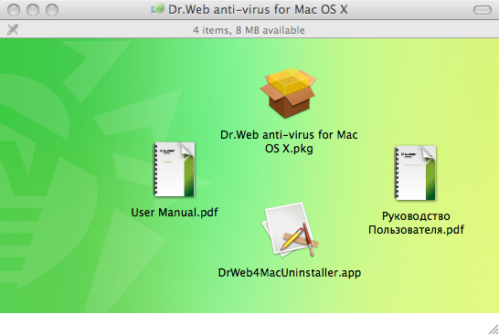499x335 pixels.
Task: Toggle the toolbar with the pill-shaped button
Action: click(x=483, y=10)
